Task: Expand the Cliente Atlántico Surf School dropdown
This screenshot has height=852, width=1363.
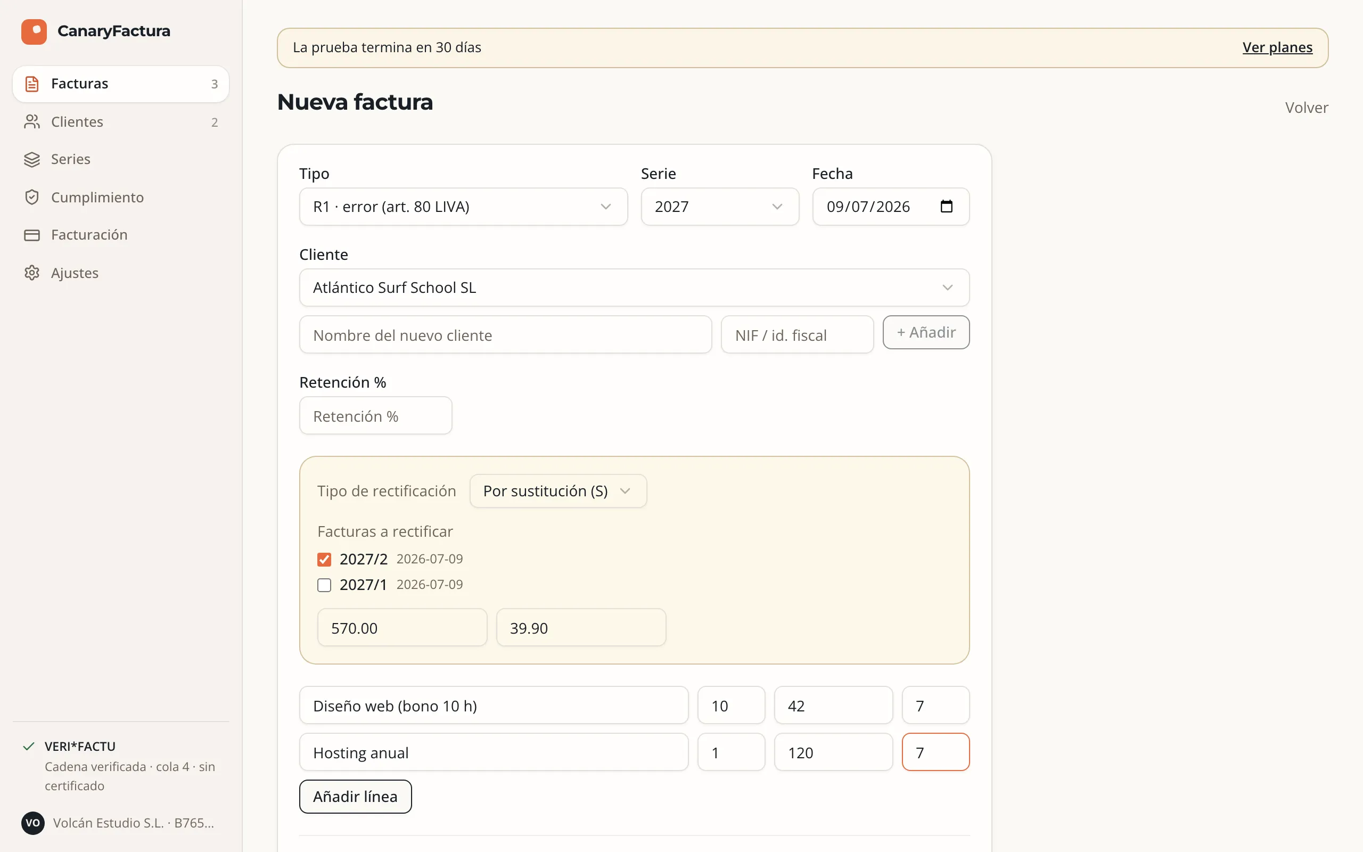Action: point(634,288)
